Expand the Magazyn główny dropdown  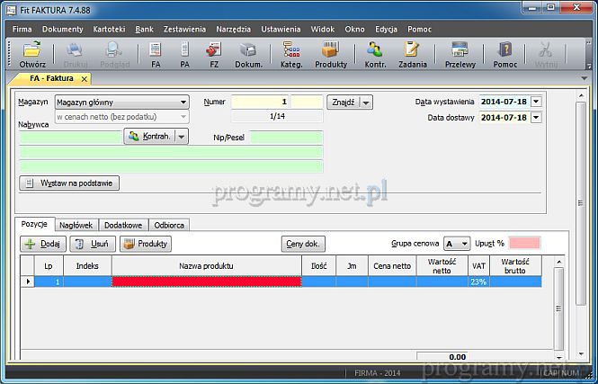coord(183,103)
